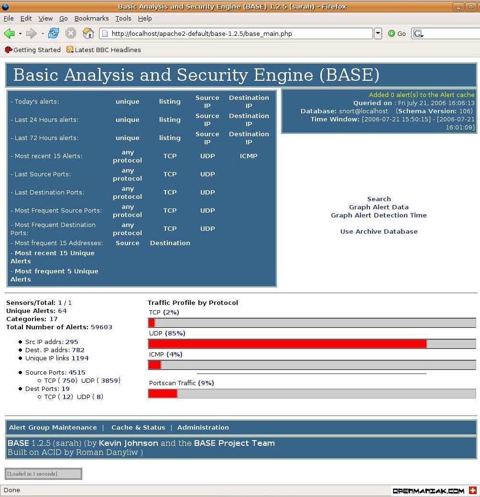Image resolution: width=480 pixels, height=497 pixels.
Task: Open Most Frequent Source Ports UDP
Action: (207, 210)
